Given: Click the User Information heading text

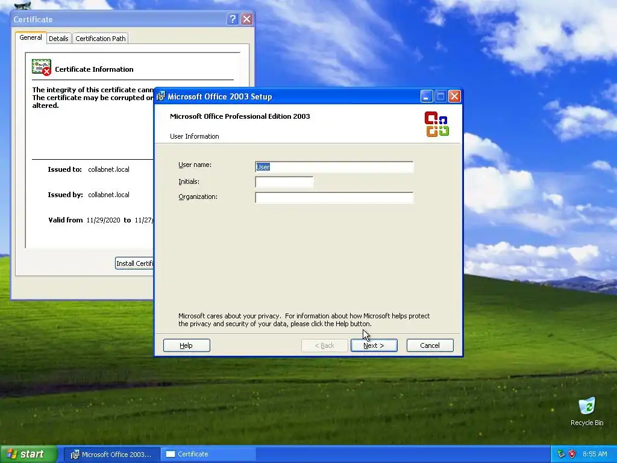Looking at the screenshot, I should pos(195,136).
